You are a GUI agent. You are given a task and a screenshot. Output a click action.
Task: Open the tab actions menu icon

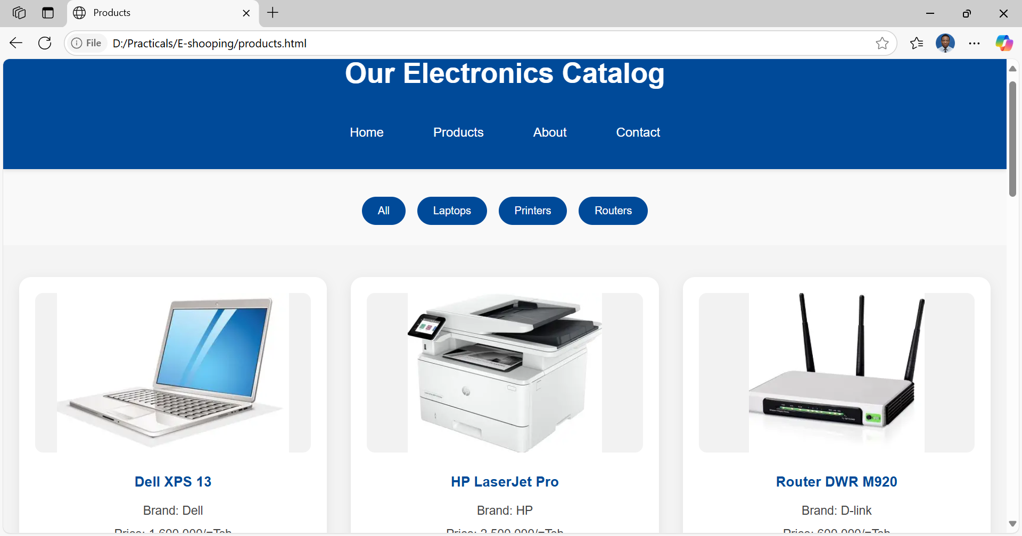[x=48, y=13]
